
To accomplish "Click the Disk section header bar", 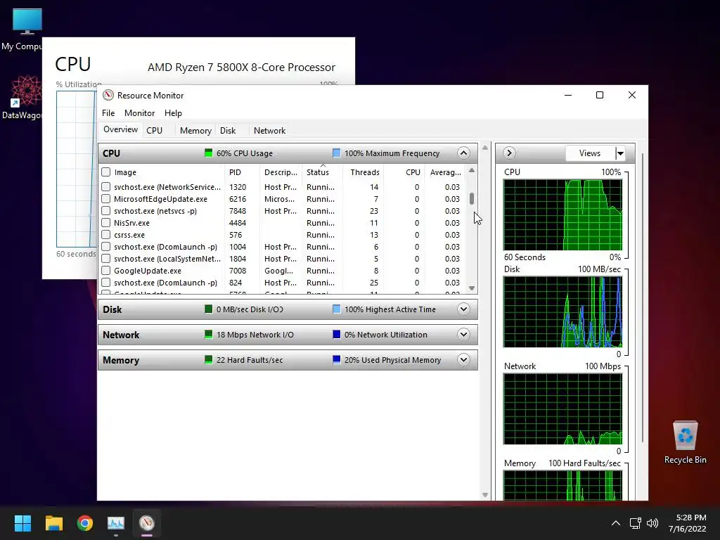I will (288, 309).
